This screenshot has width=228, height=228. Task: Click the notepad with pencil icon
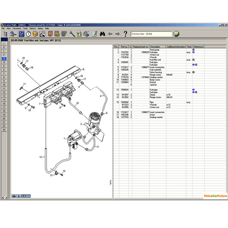click(94, 34)
